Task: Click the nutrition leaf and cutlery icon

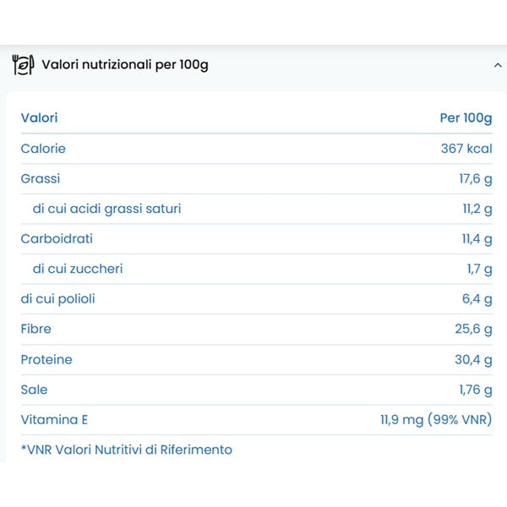Action: click(x=23, y=65)
